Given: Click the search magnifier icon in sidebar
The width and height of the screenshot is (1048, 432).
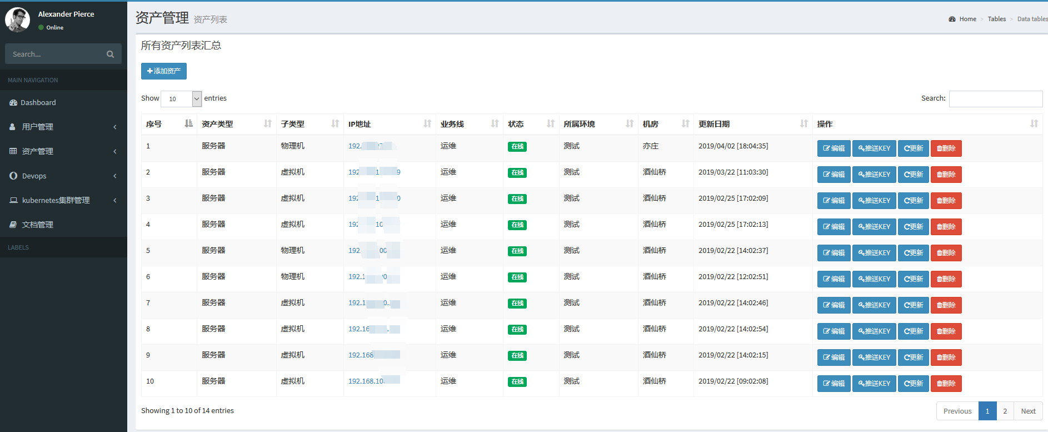Looking at the screenshot, I should (110, 54).
